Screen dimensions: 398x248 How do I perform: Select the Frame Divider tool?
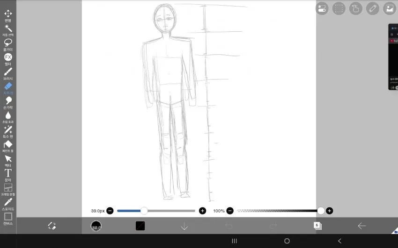(8, 190)
